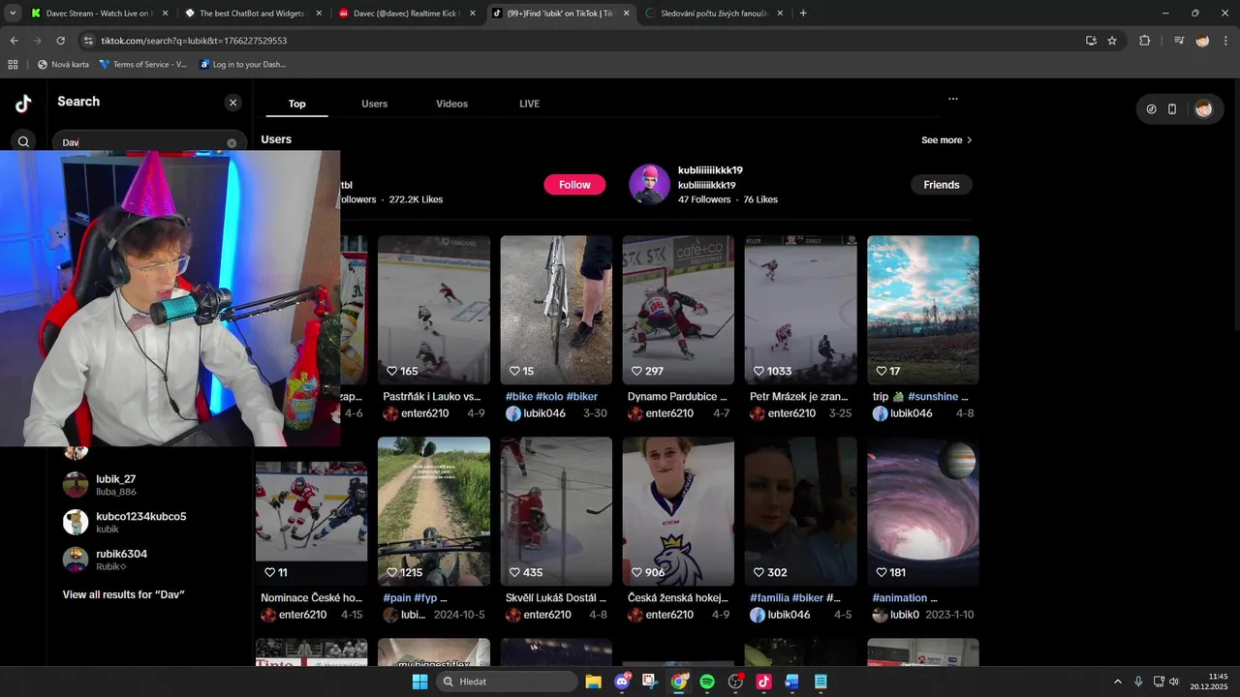Open Discord from the taskbar
The image size is (1240, 697).
point(622,682)
